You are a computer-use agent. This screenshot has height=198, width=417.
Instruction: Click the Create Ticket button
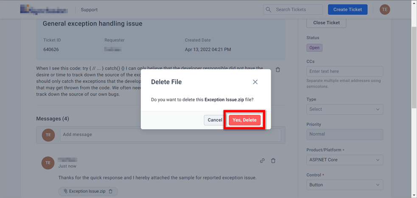point(347,10)
